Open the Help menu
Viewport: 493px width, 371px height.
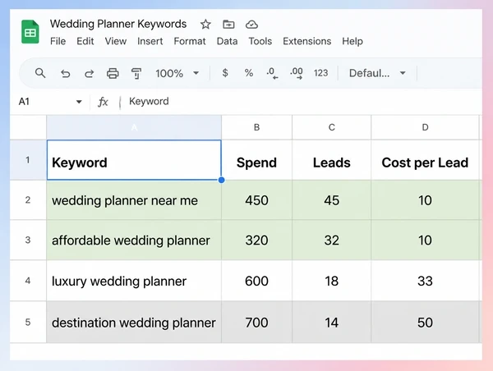point(352,41)
